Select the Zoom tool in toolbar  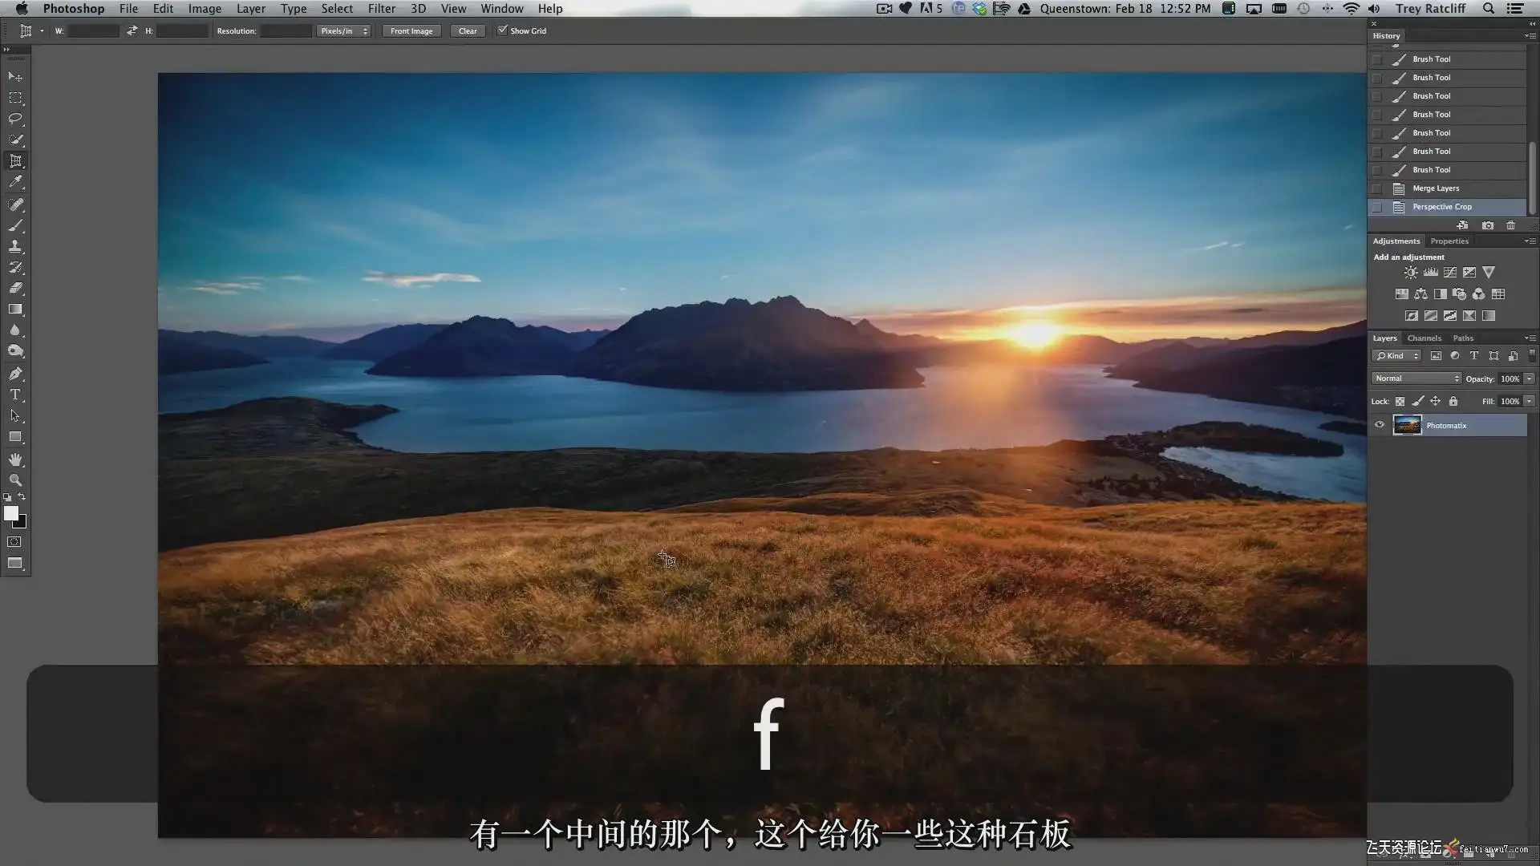[15, 480]
